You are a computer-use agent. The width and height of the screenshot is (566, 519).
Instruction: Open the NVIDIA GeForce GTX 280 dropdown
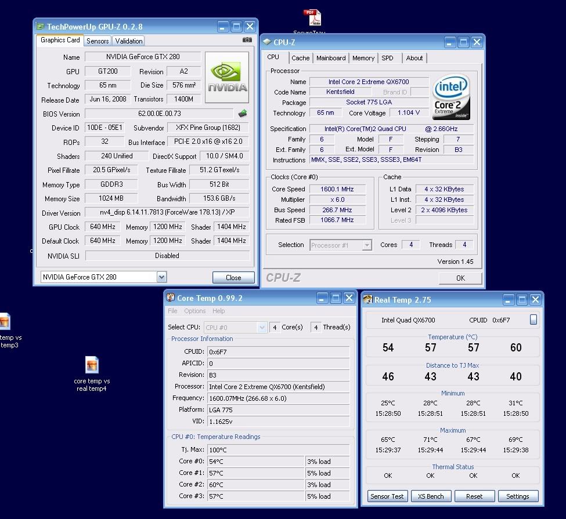click(x=161, y=277)
